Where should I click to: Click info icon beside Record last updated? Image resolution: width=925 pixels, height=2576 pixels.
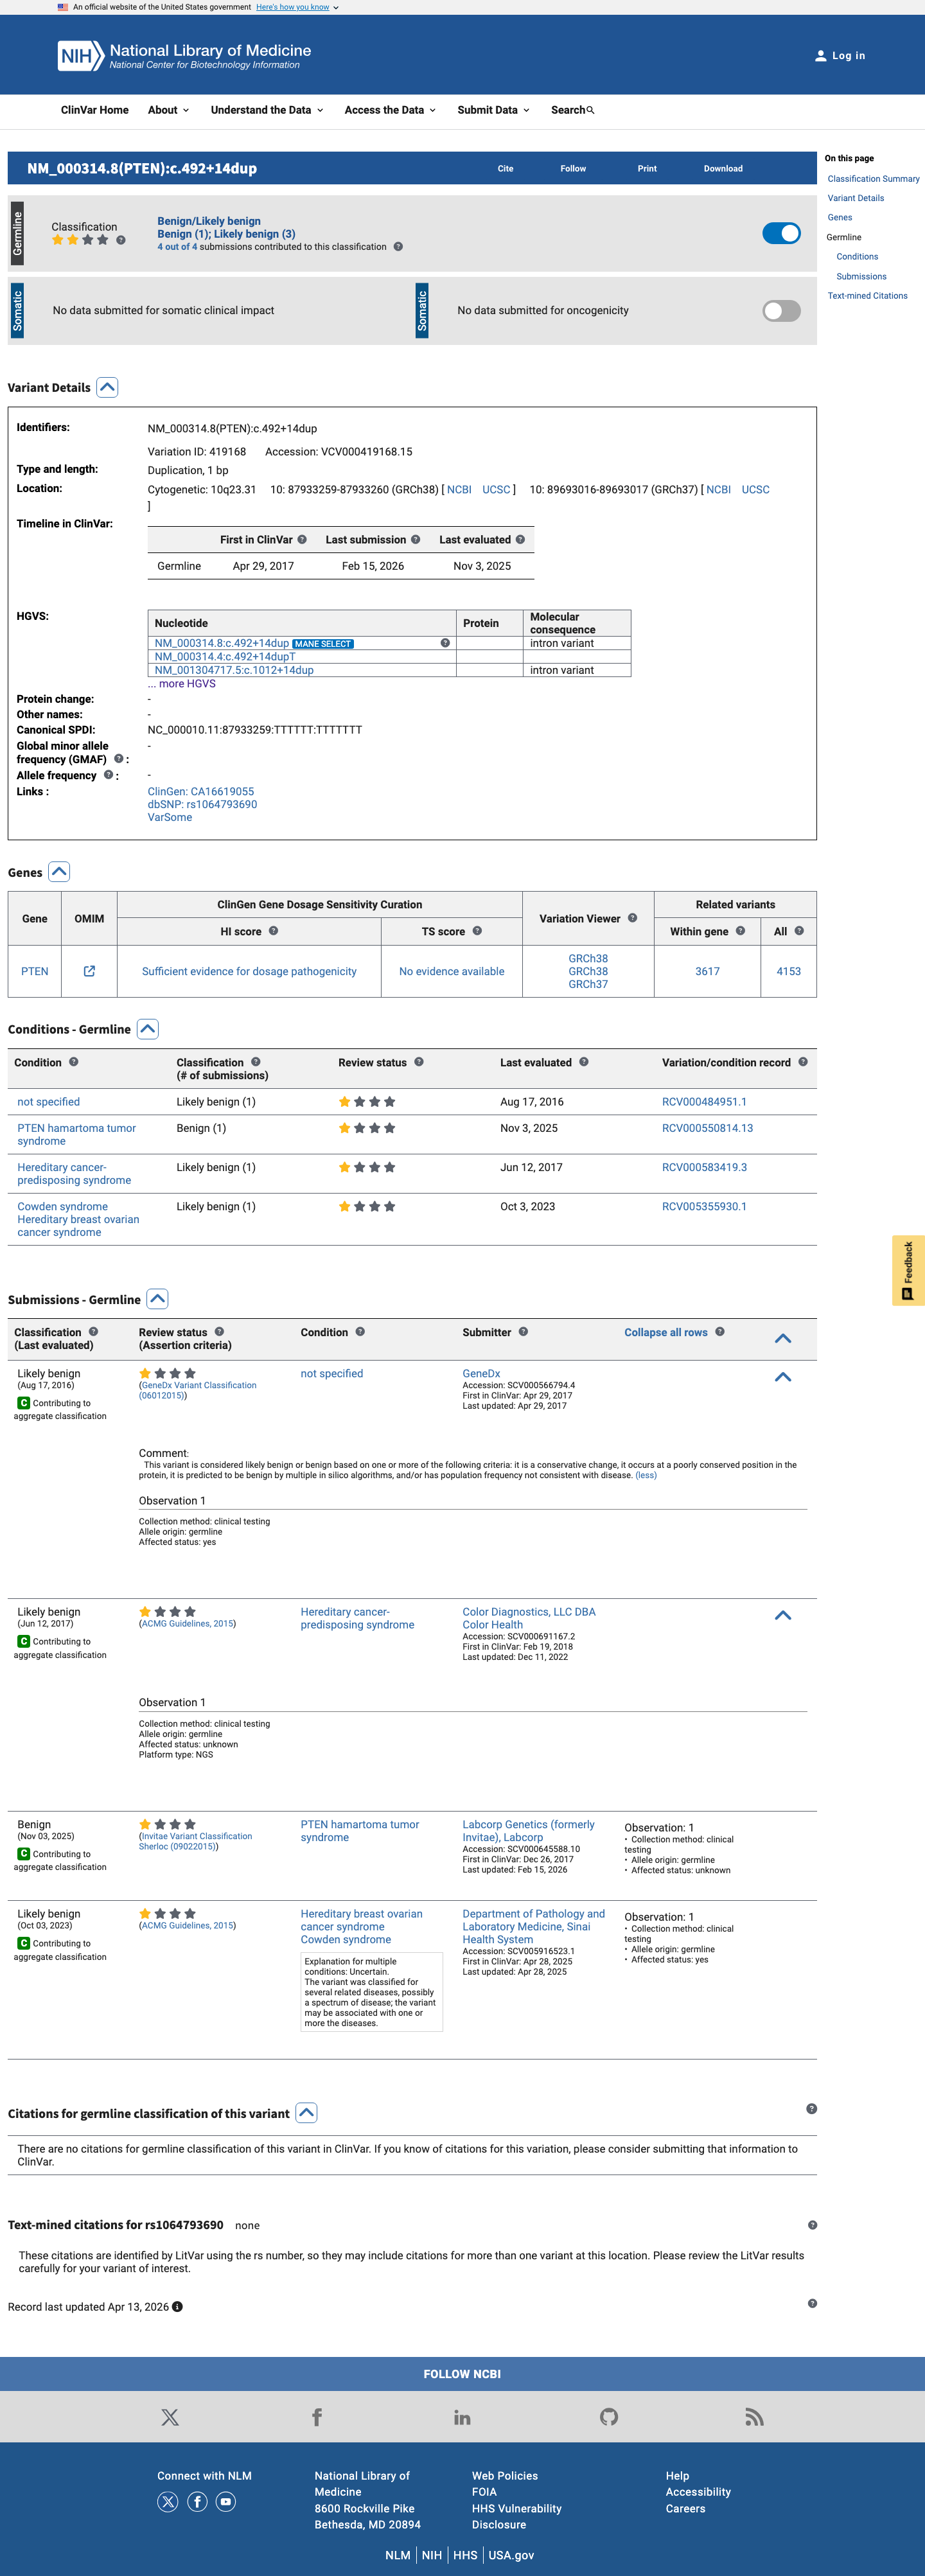point(177,2307)
